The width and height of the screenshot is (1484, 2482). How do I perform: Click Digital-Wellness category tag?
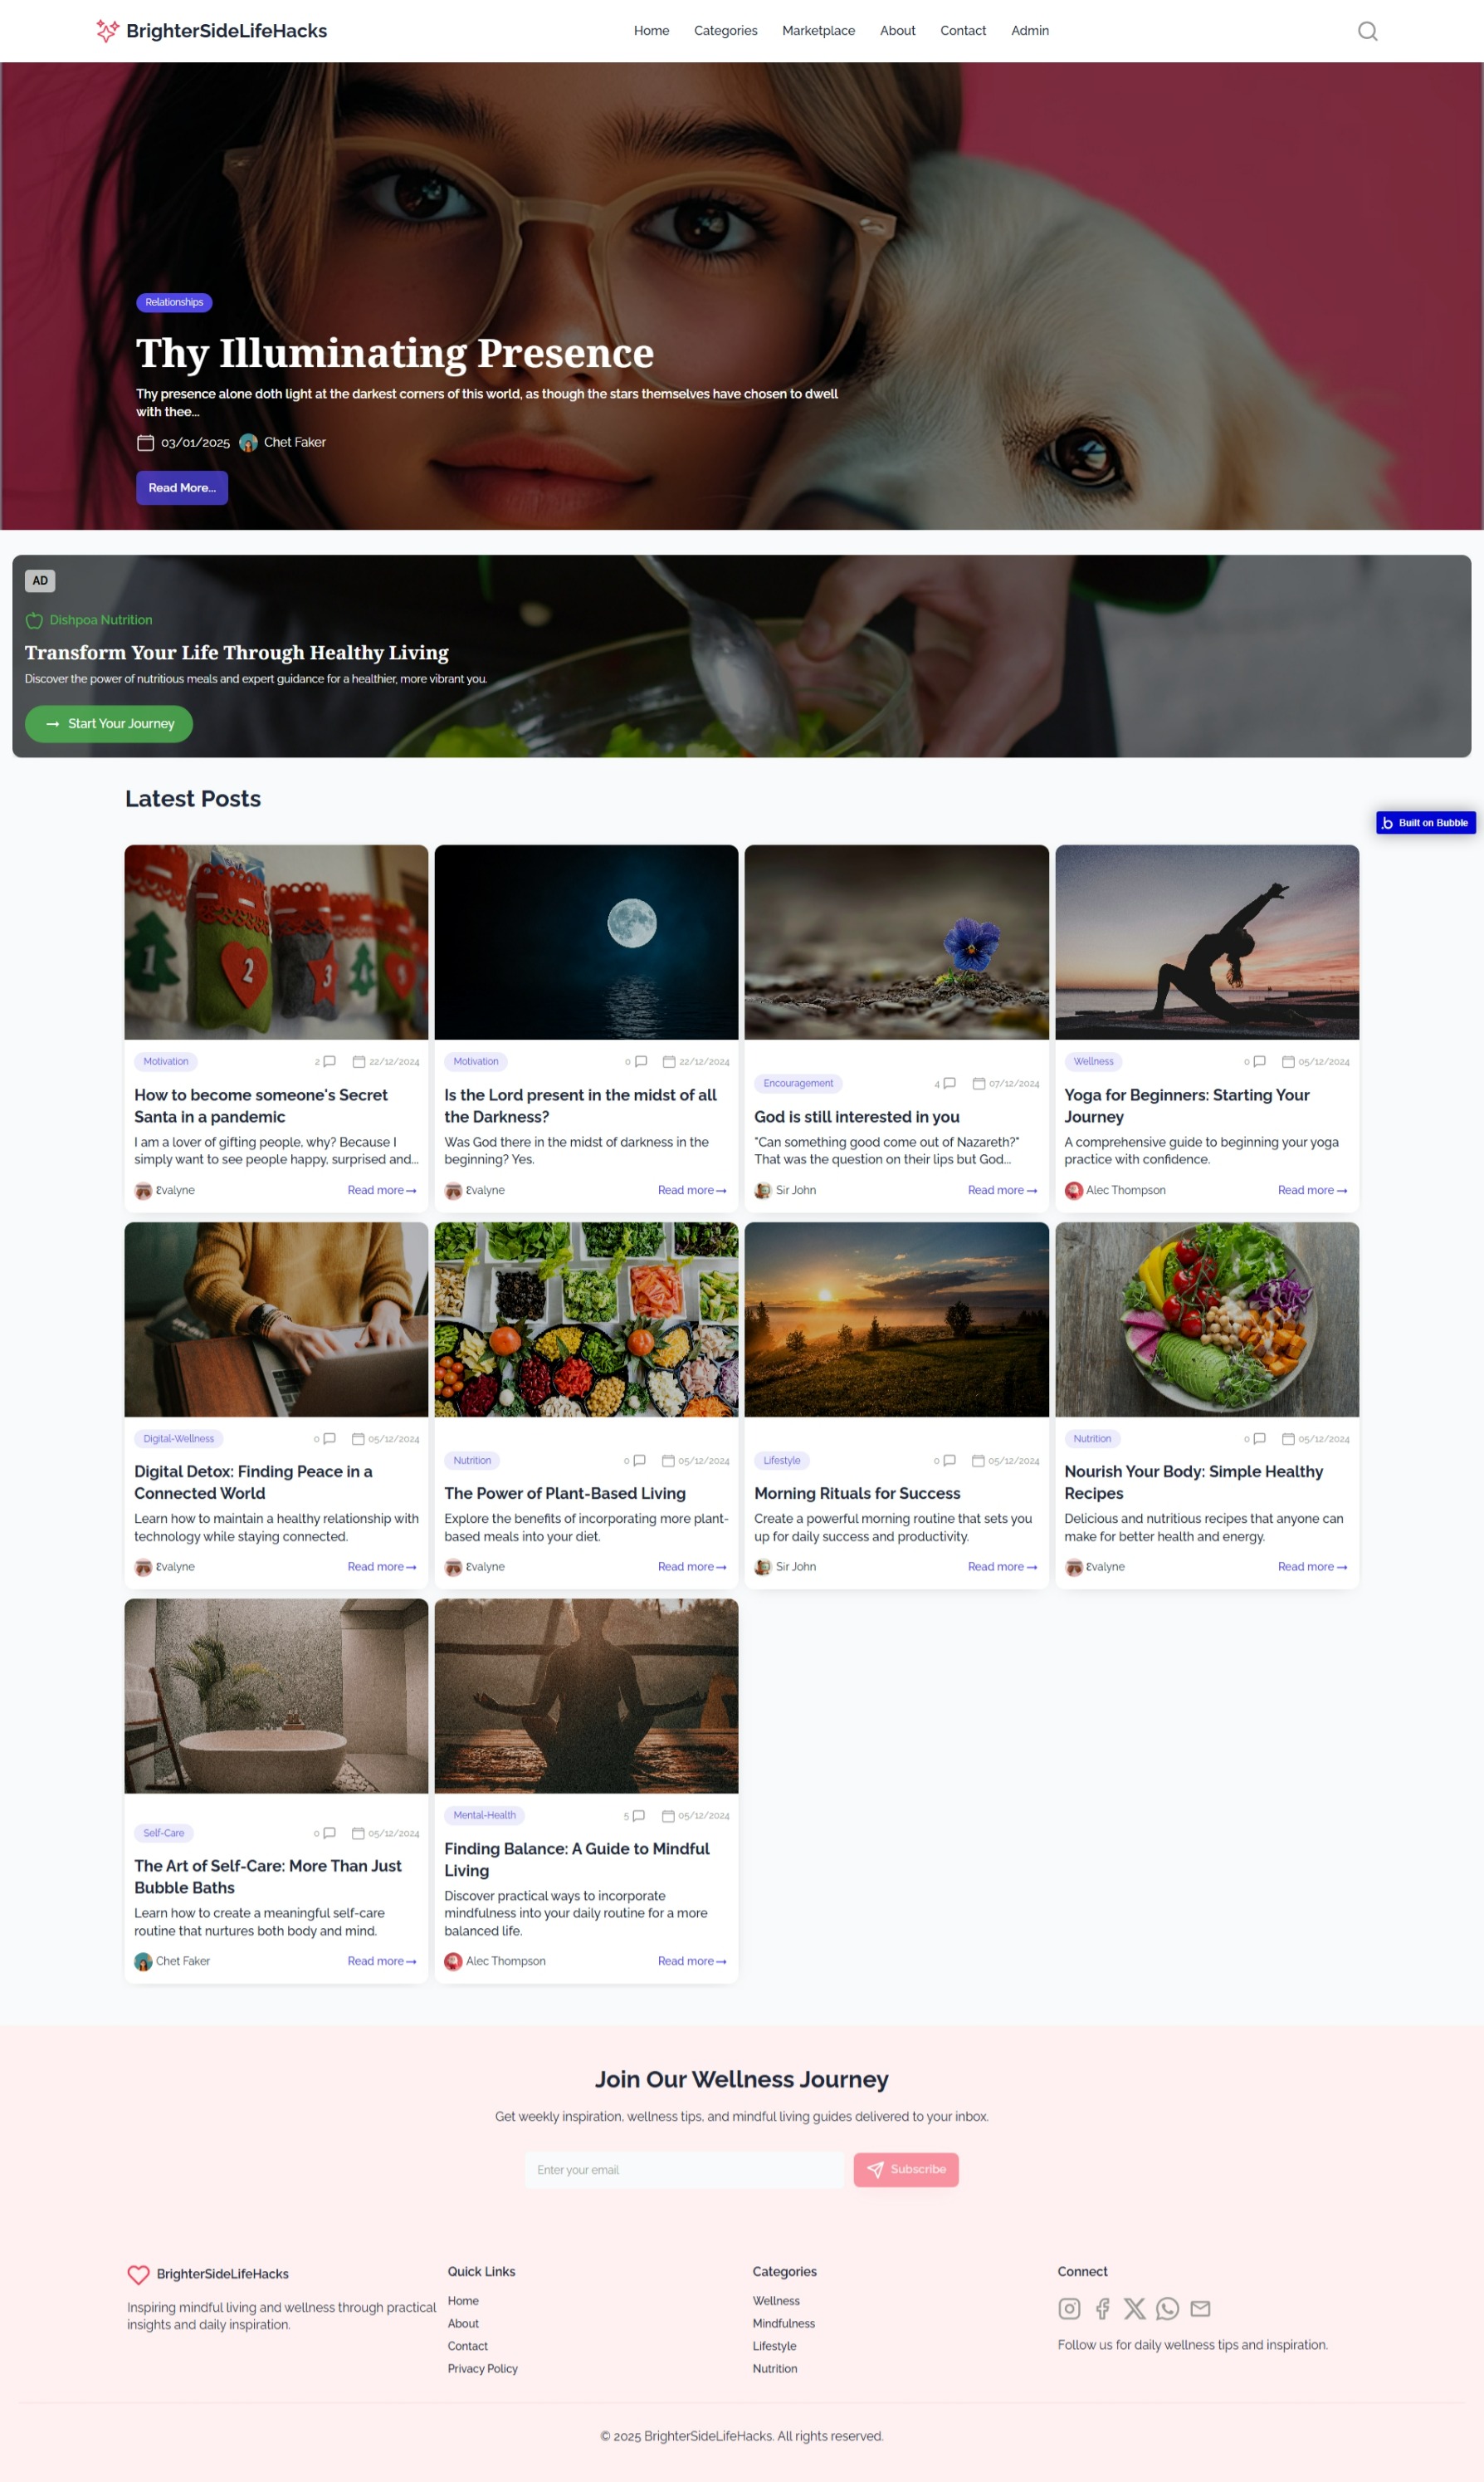(178, 1438)
